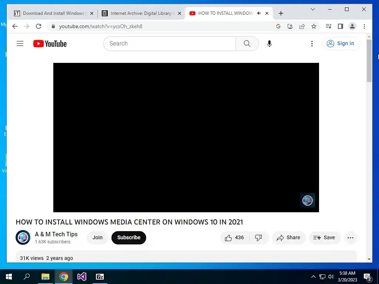Screen dimensions: 379x284
Task: Bookmark this tab with the star
Action: [x=314, y=26]
